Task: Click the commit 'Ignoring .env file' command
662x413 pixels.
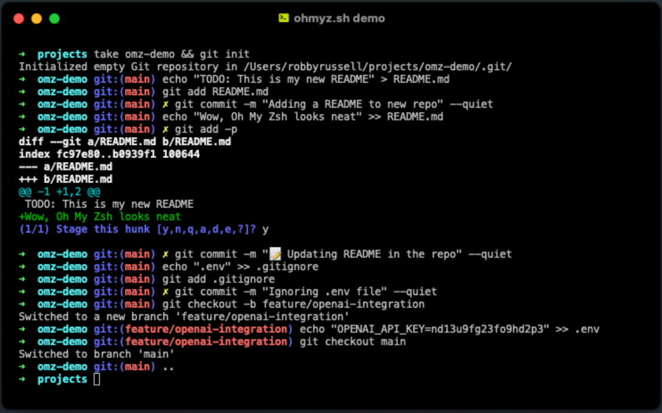Action: click(306, 292)
